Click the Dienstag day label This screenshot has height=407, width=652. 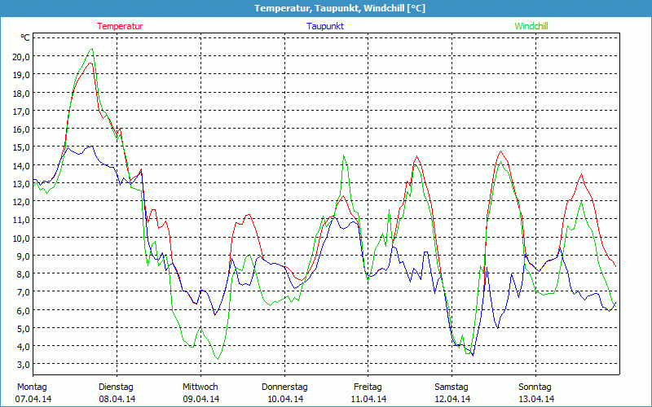(x=116, y=387)
